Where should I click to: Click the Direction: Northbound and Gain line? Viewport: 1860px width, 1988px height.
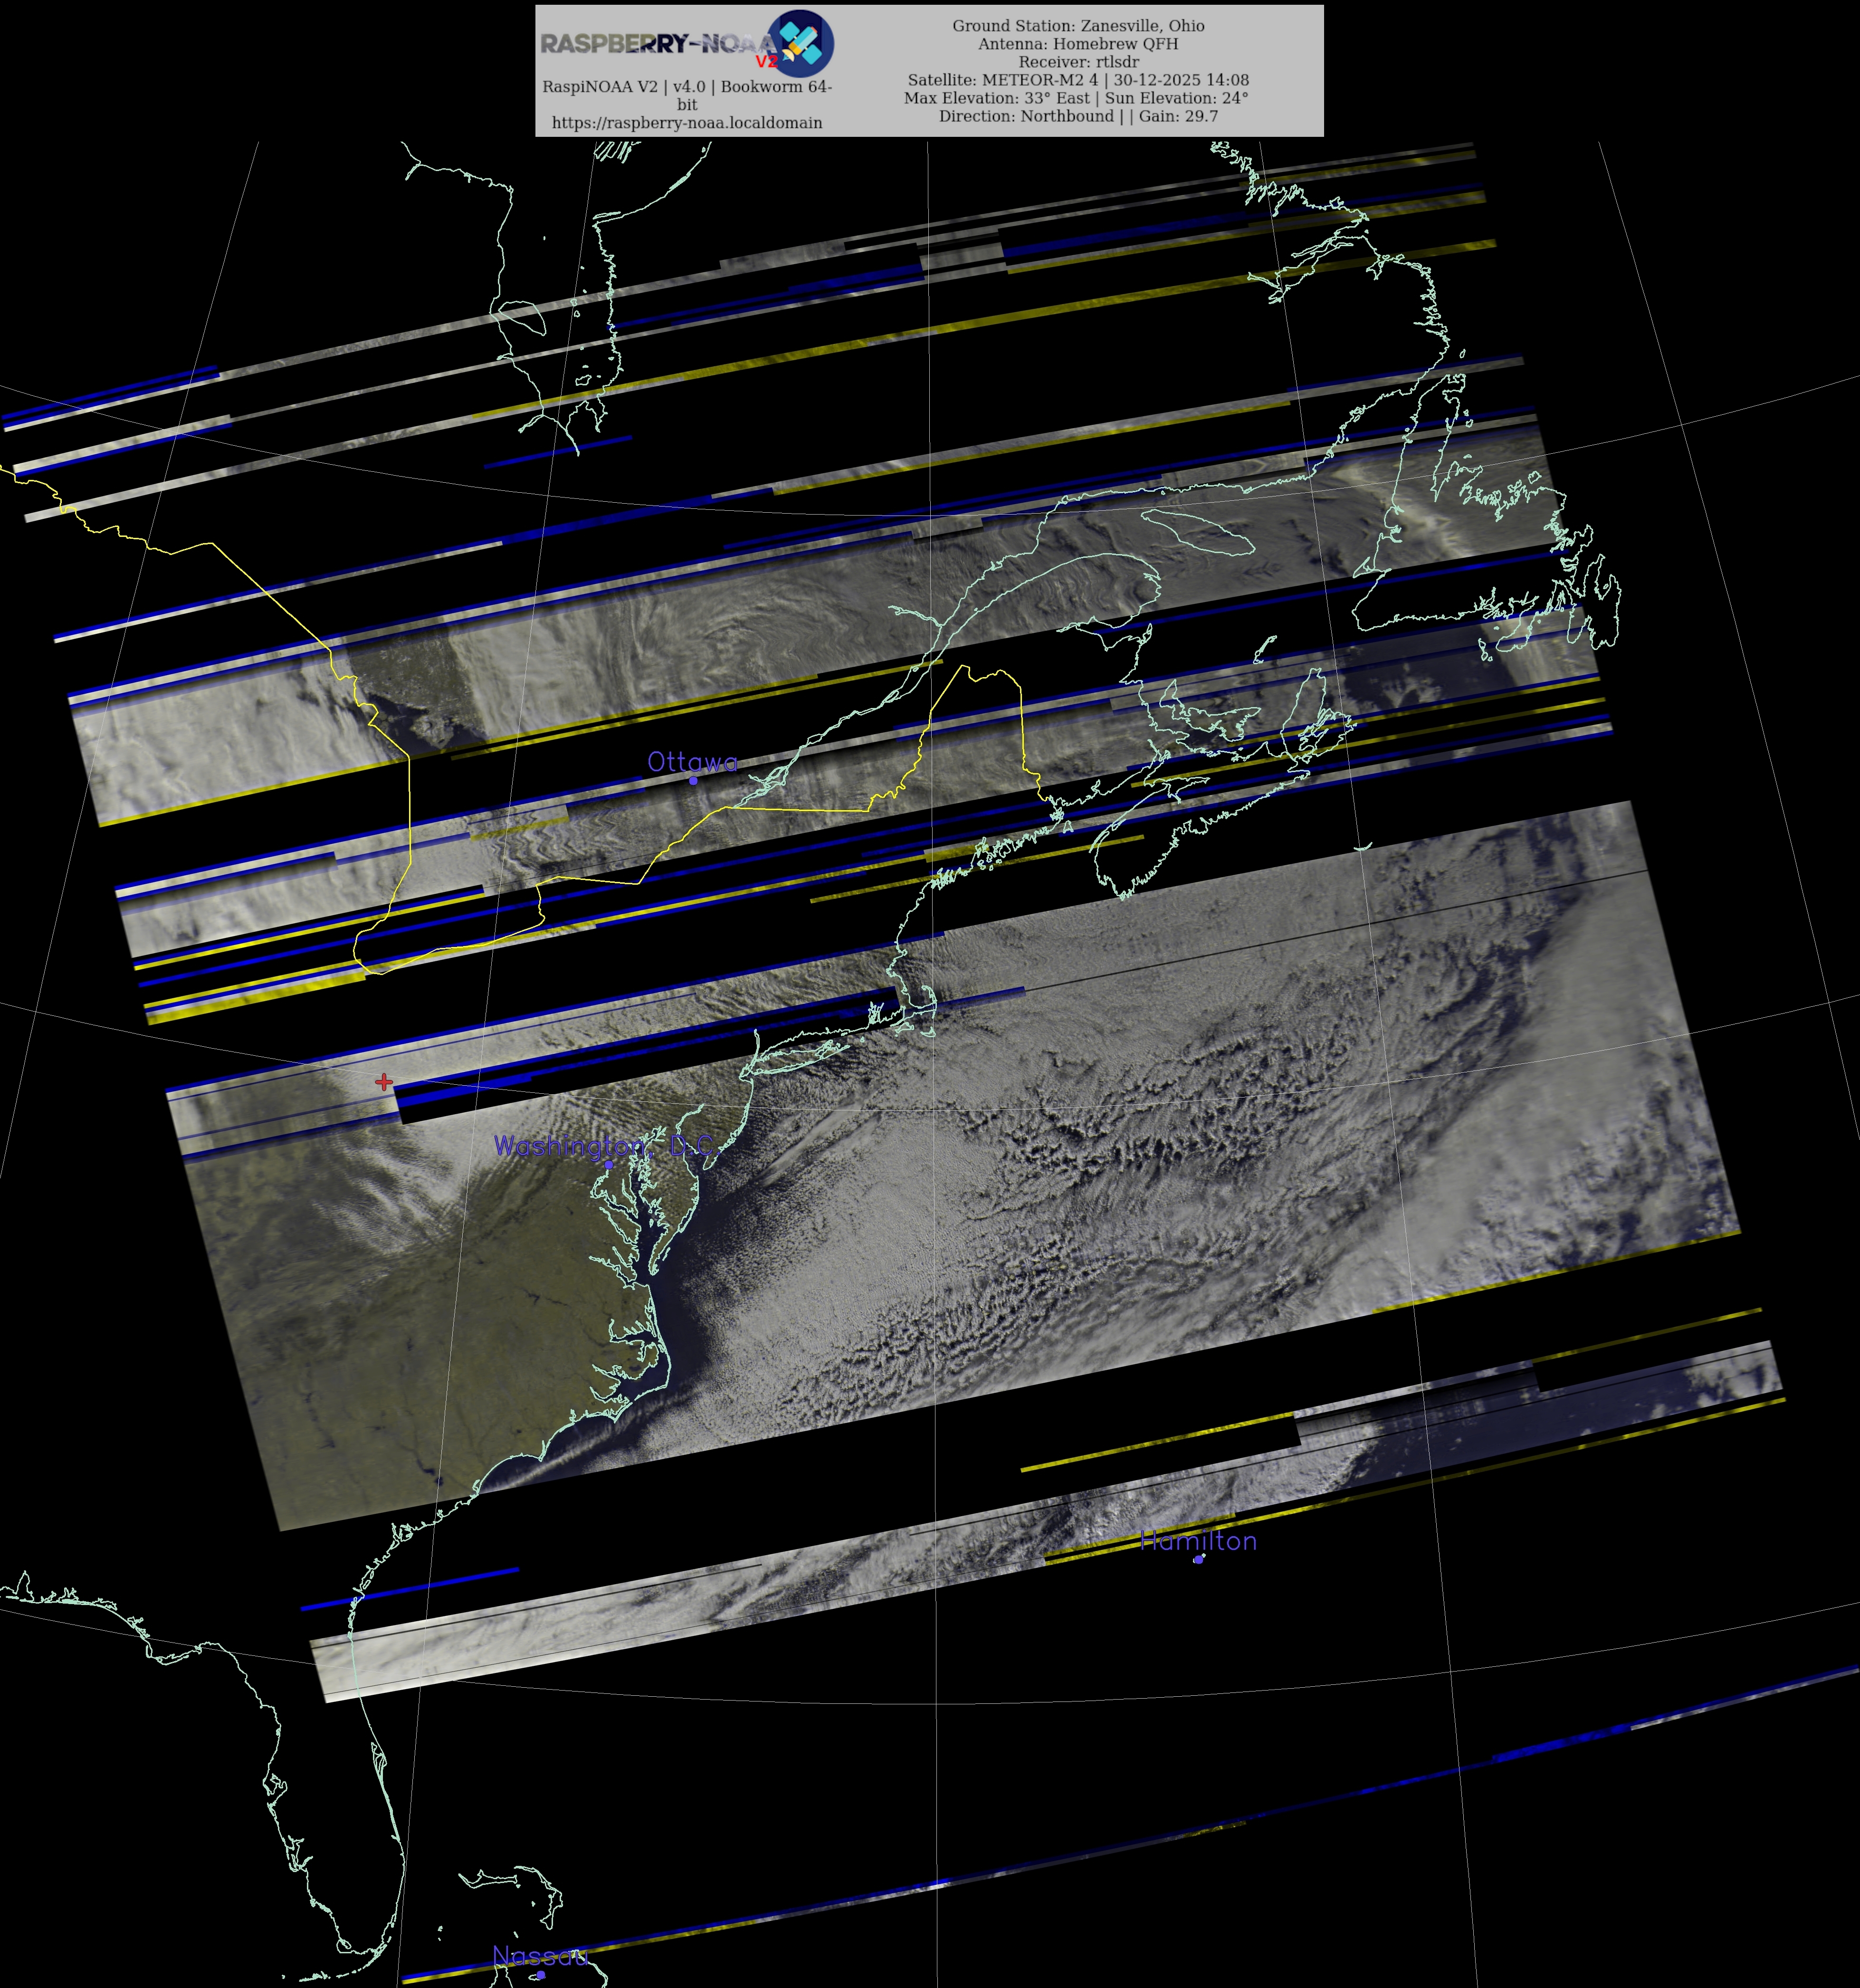coord(1078,116)
